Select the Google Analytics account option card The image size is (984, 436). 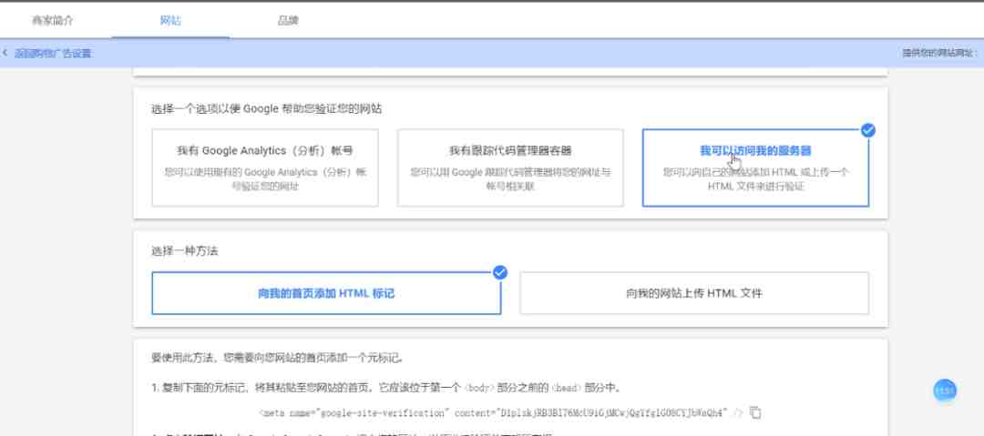pos(265,167)
